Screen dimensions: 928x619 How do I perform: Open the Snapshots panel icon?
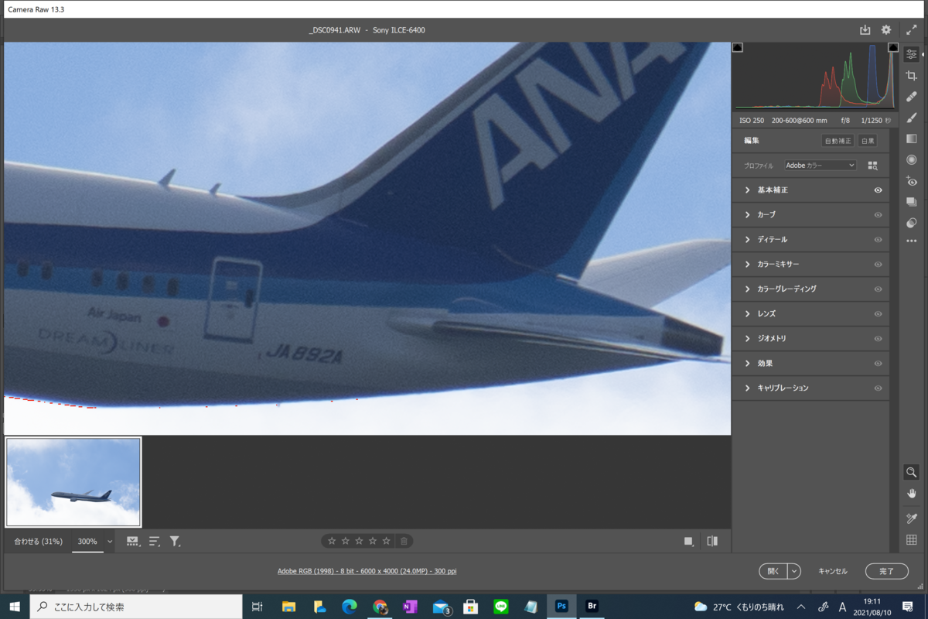pos(912,202)
